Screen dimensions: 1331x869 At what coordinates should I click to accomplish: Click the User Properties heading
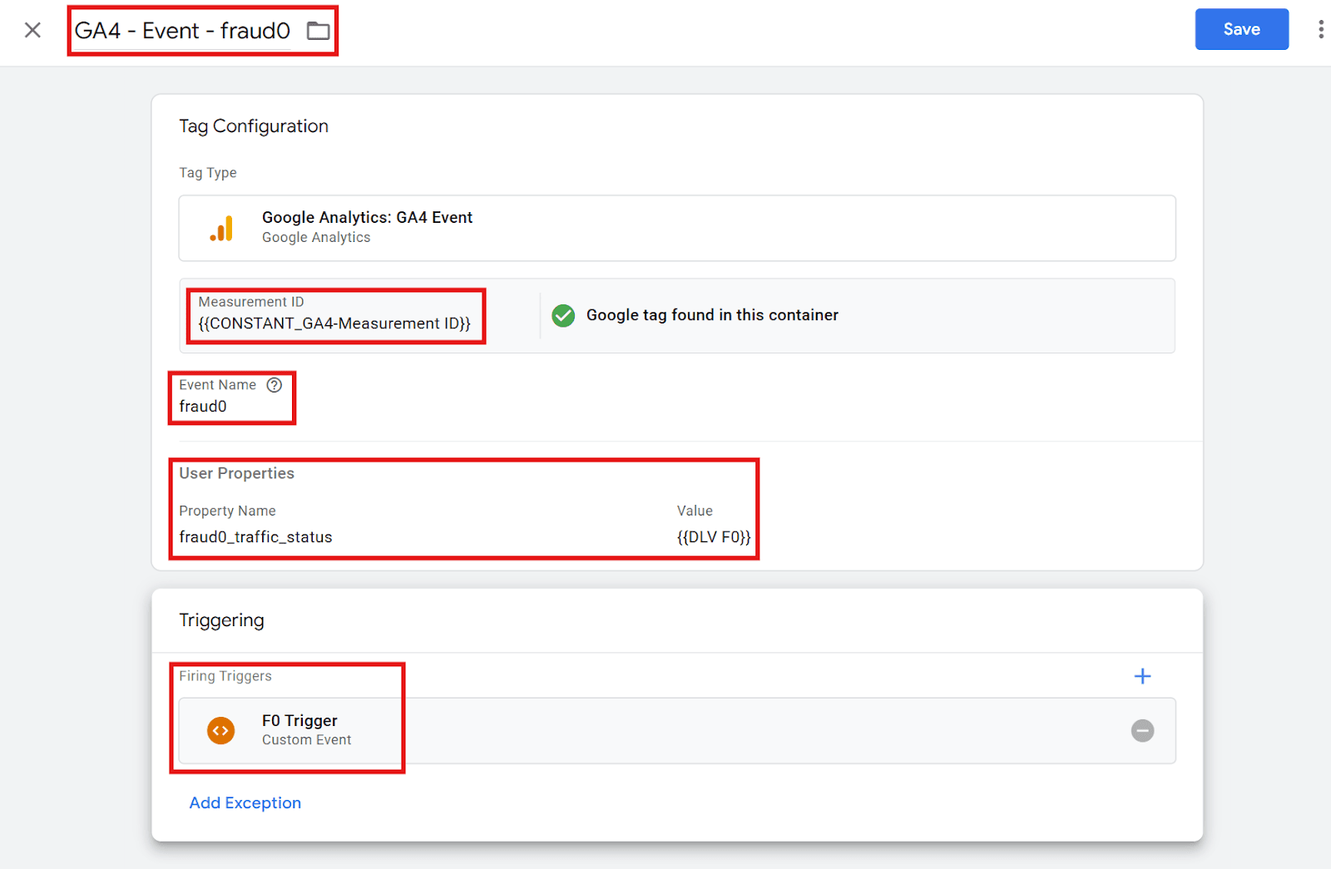[x=236, y=473]
